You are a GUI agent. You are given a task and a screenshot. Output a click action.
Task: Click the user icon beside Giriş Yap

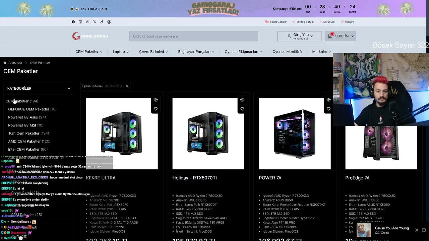pyautogui.click(x=289, y=36)
